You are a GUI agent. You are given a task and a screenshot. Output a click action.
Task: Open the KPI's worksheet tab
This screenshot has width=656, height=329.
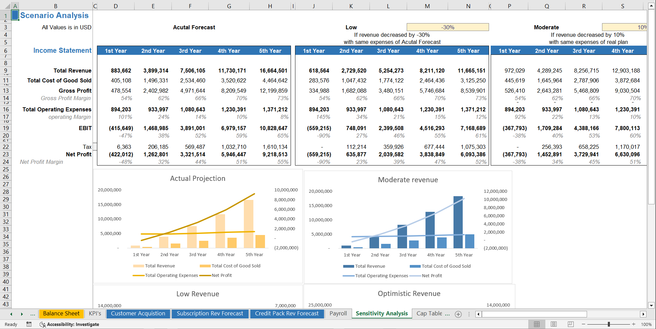tap(95, 314)
